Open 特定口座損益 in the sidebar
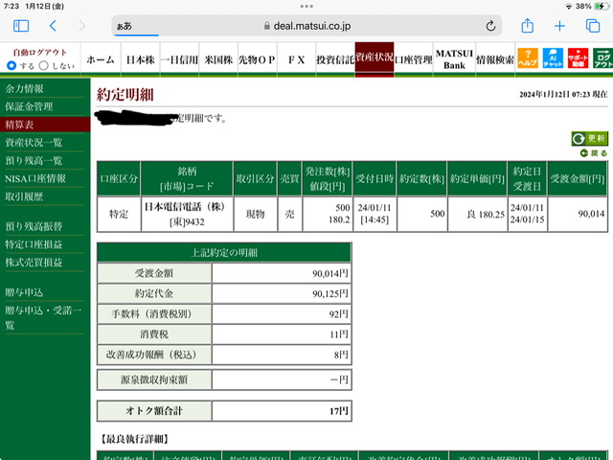The height and width of the screenshot is (460, 613). 34,244
